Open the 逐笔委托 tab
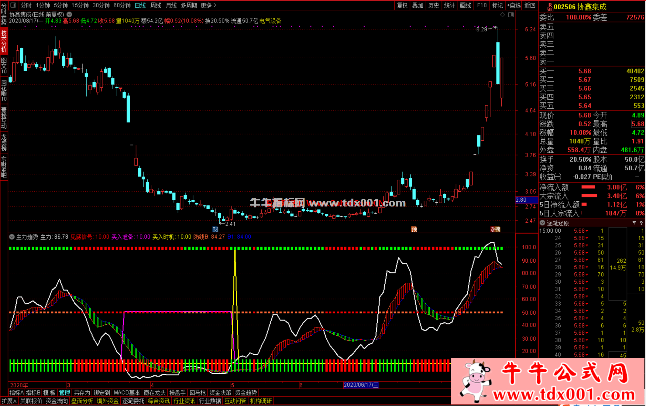 point(133,401)
